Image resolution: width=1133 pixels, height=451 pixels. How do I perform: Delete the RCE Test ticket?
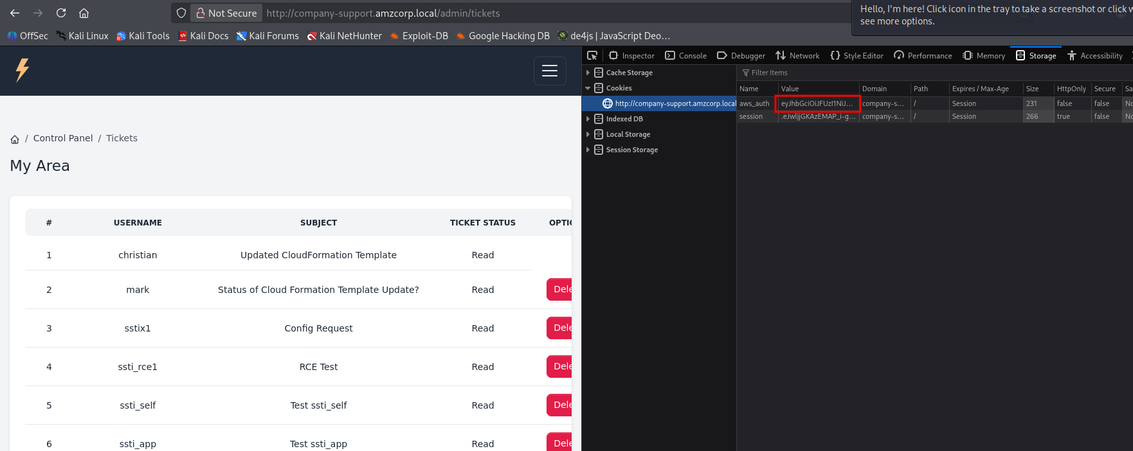(559, 366)
